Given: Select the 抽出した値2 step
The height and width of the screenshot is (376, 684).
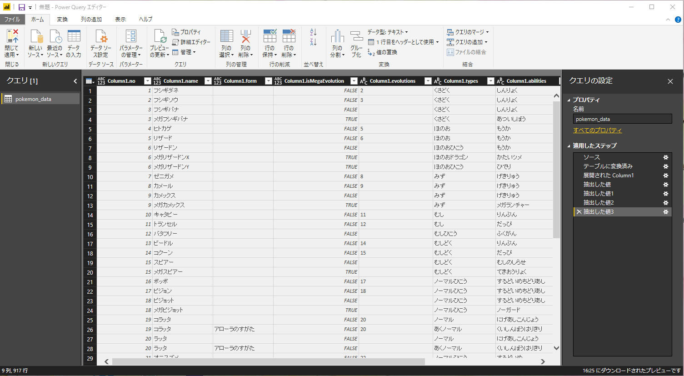Looking at the screenshot, I should pyautogui.click(x=599, y=203).
